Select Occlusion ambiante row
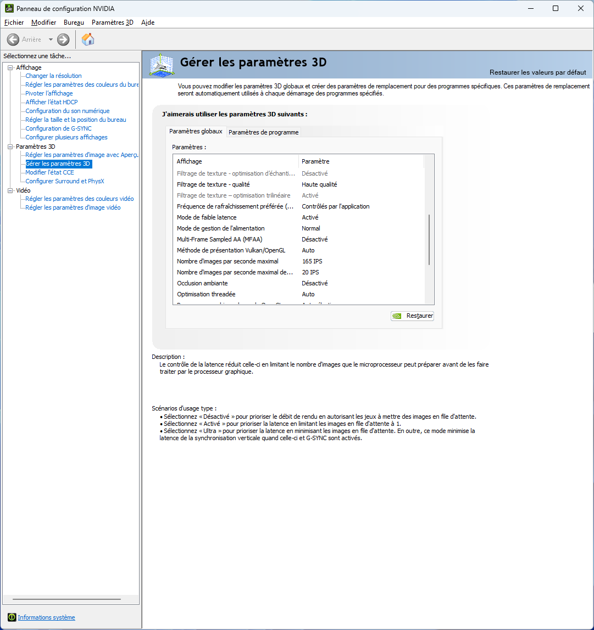The width and height of the screenshot is (594, 630). (x=298, y=283)
